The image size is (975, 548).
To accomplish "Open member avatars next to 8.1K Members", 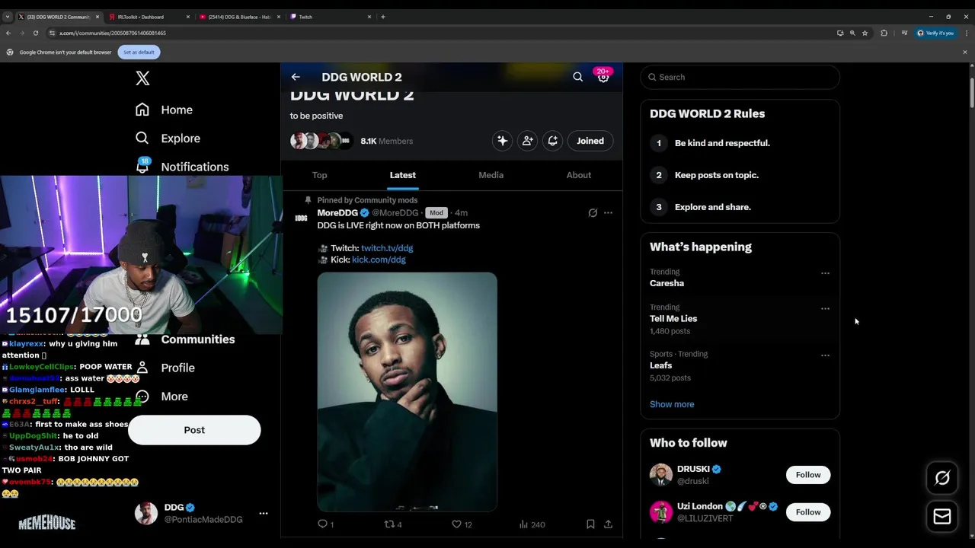I will point(322,141).
